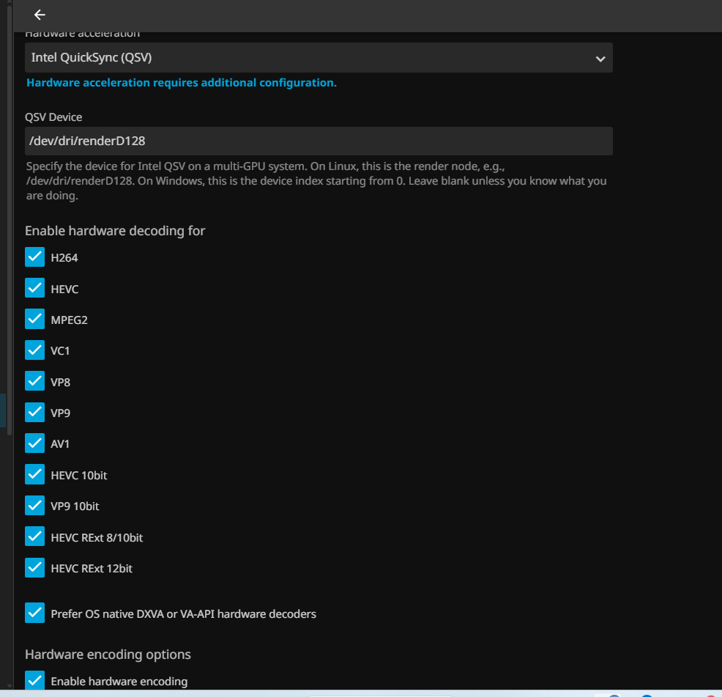The image size is (722, 697).
Task: Toggle the HEVC decoding checkbox
Action: click(x=35, y=288)
